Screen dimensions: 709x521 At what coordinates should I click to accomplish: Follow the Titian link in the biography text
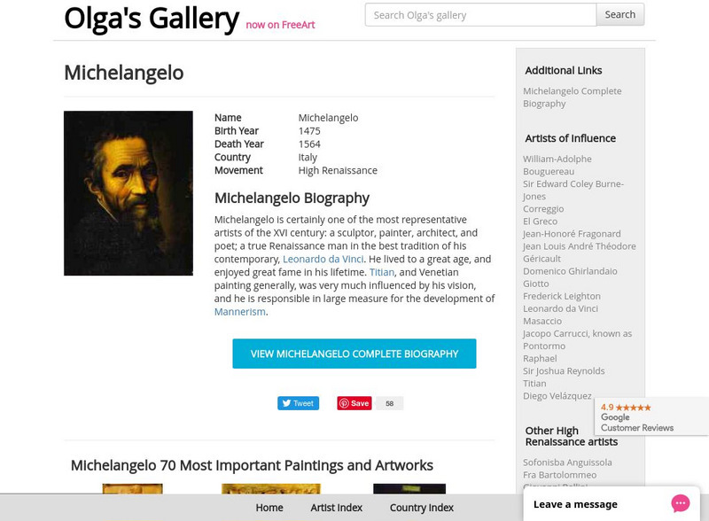click(381, 272)
